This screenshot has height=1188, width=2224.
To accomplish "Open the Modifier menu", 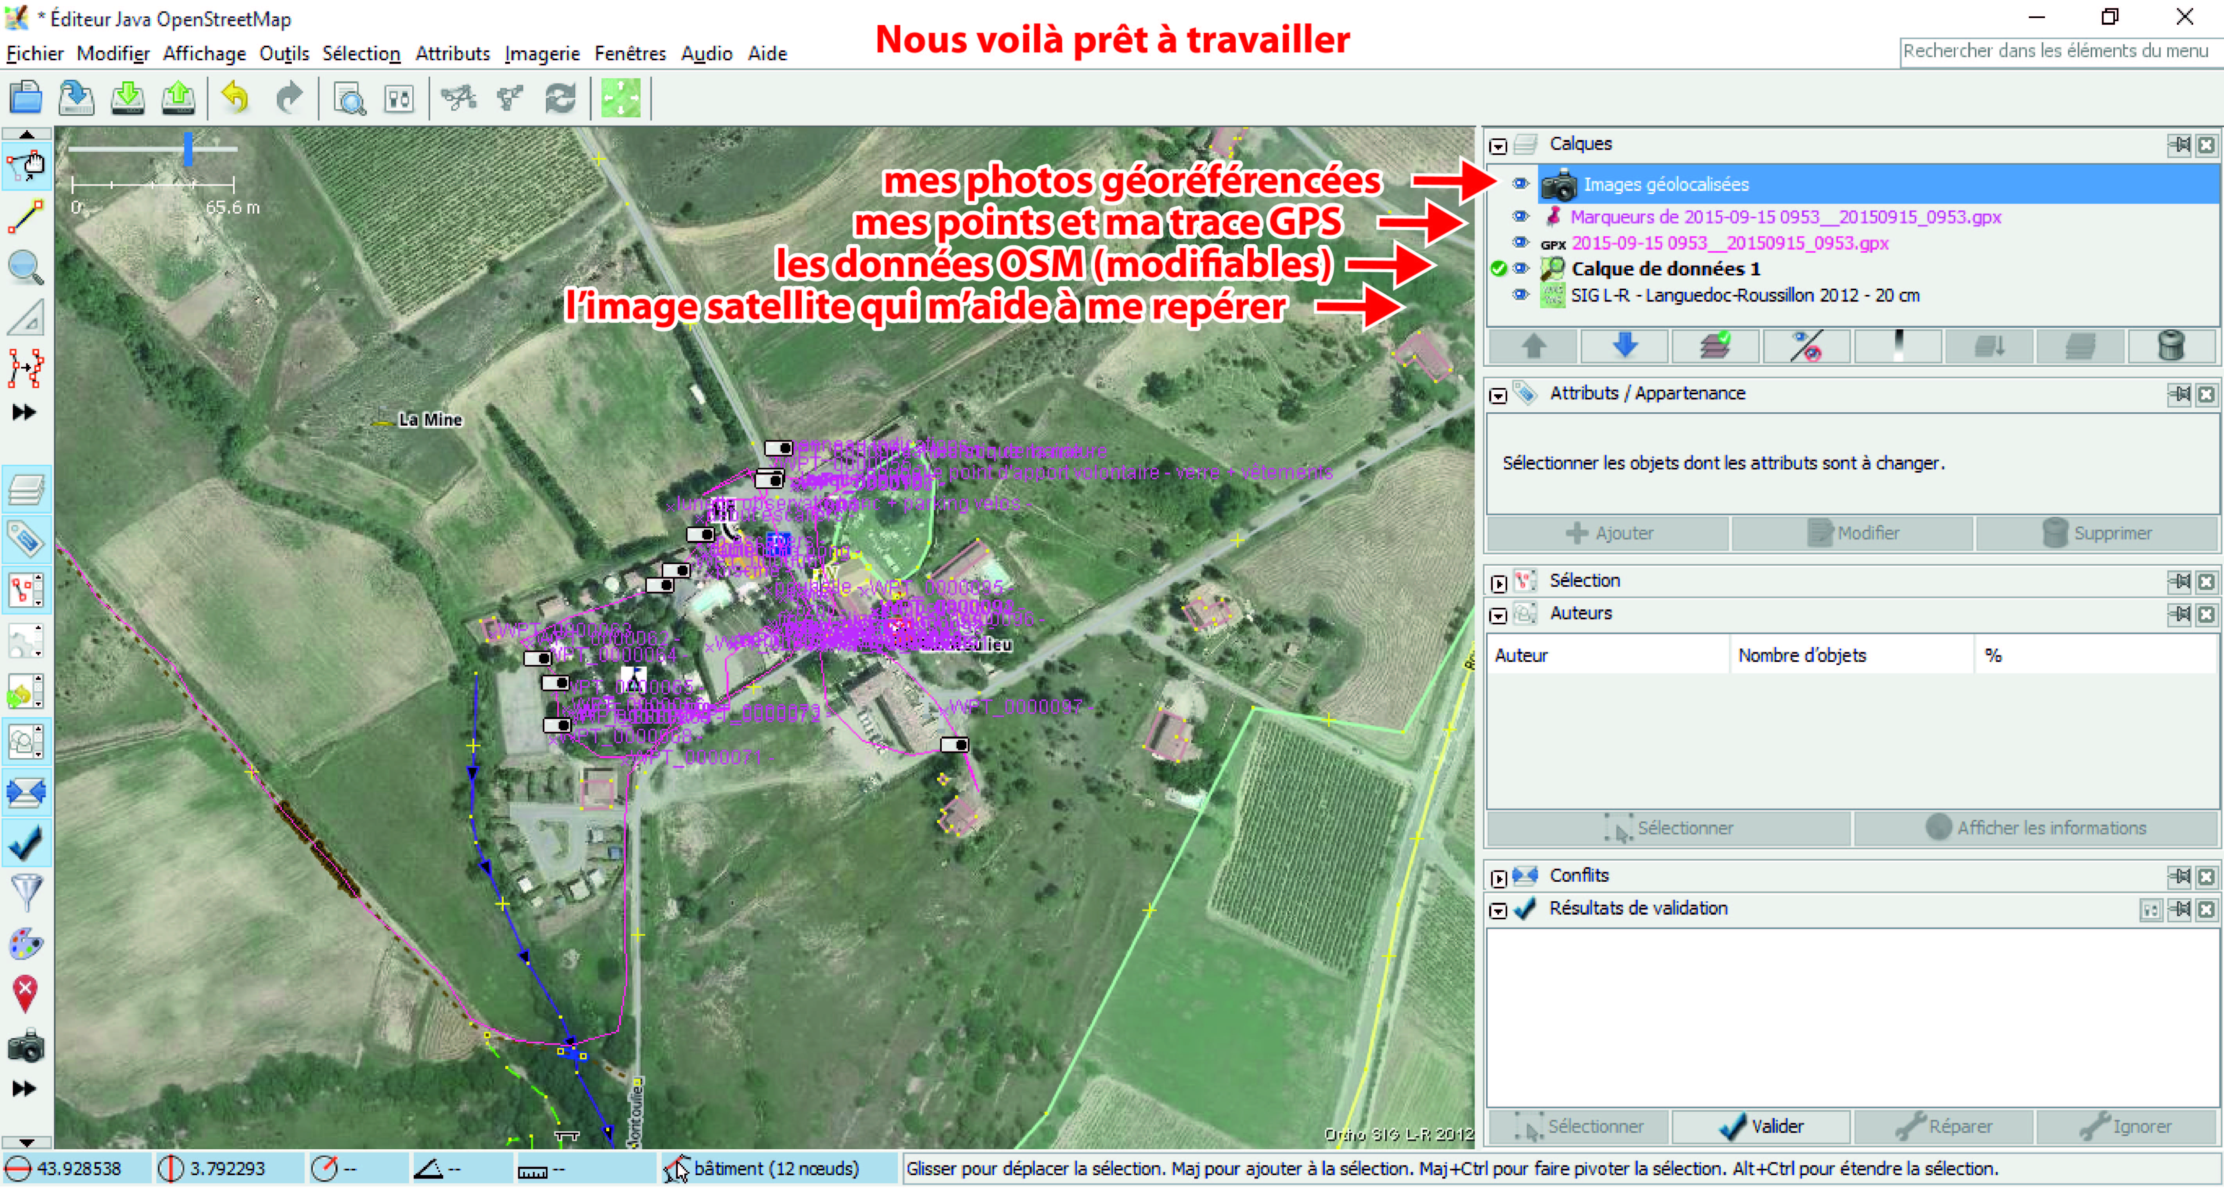I will click(x=113, y=54).
